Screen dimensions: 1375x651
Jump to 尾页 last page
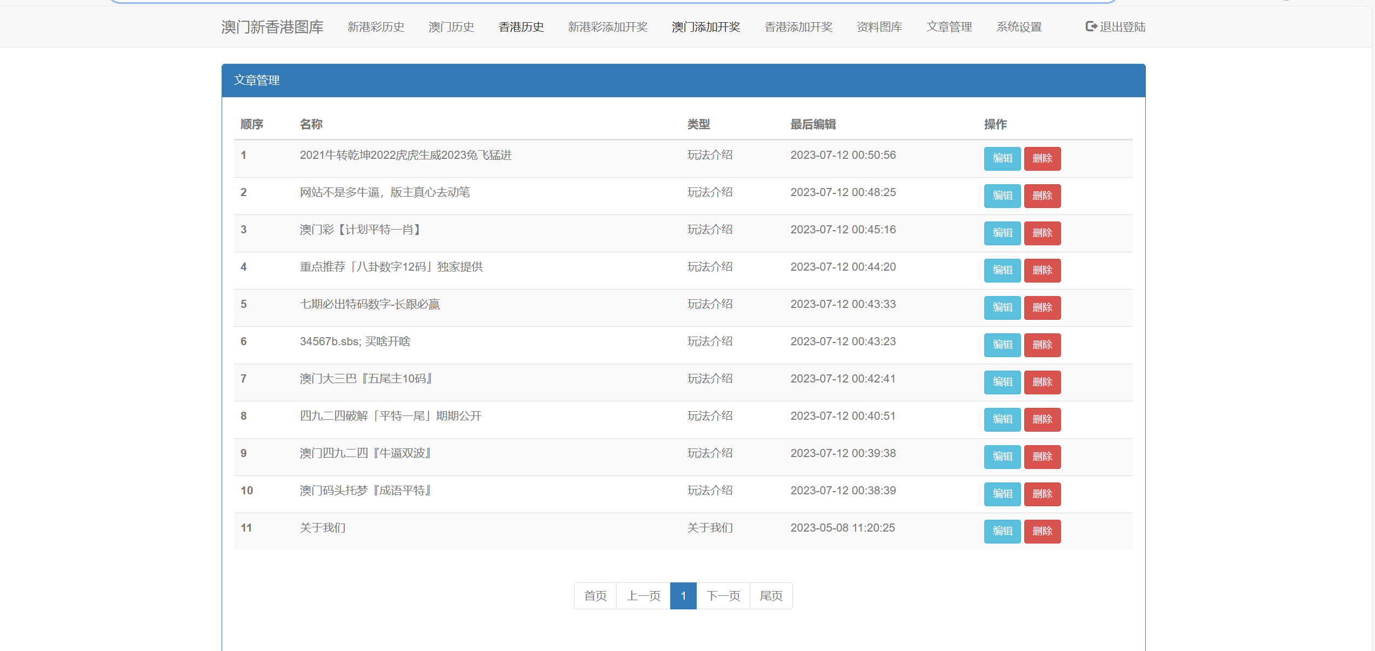[x=771, y=596]
